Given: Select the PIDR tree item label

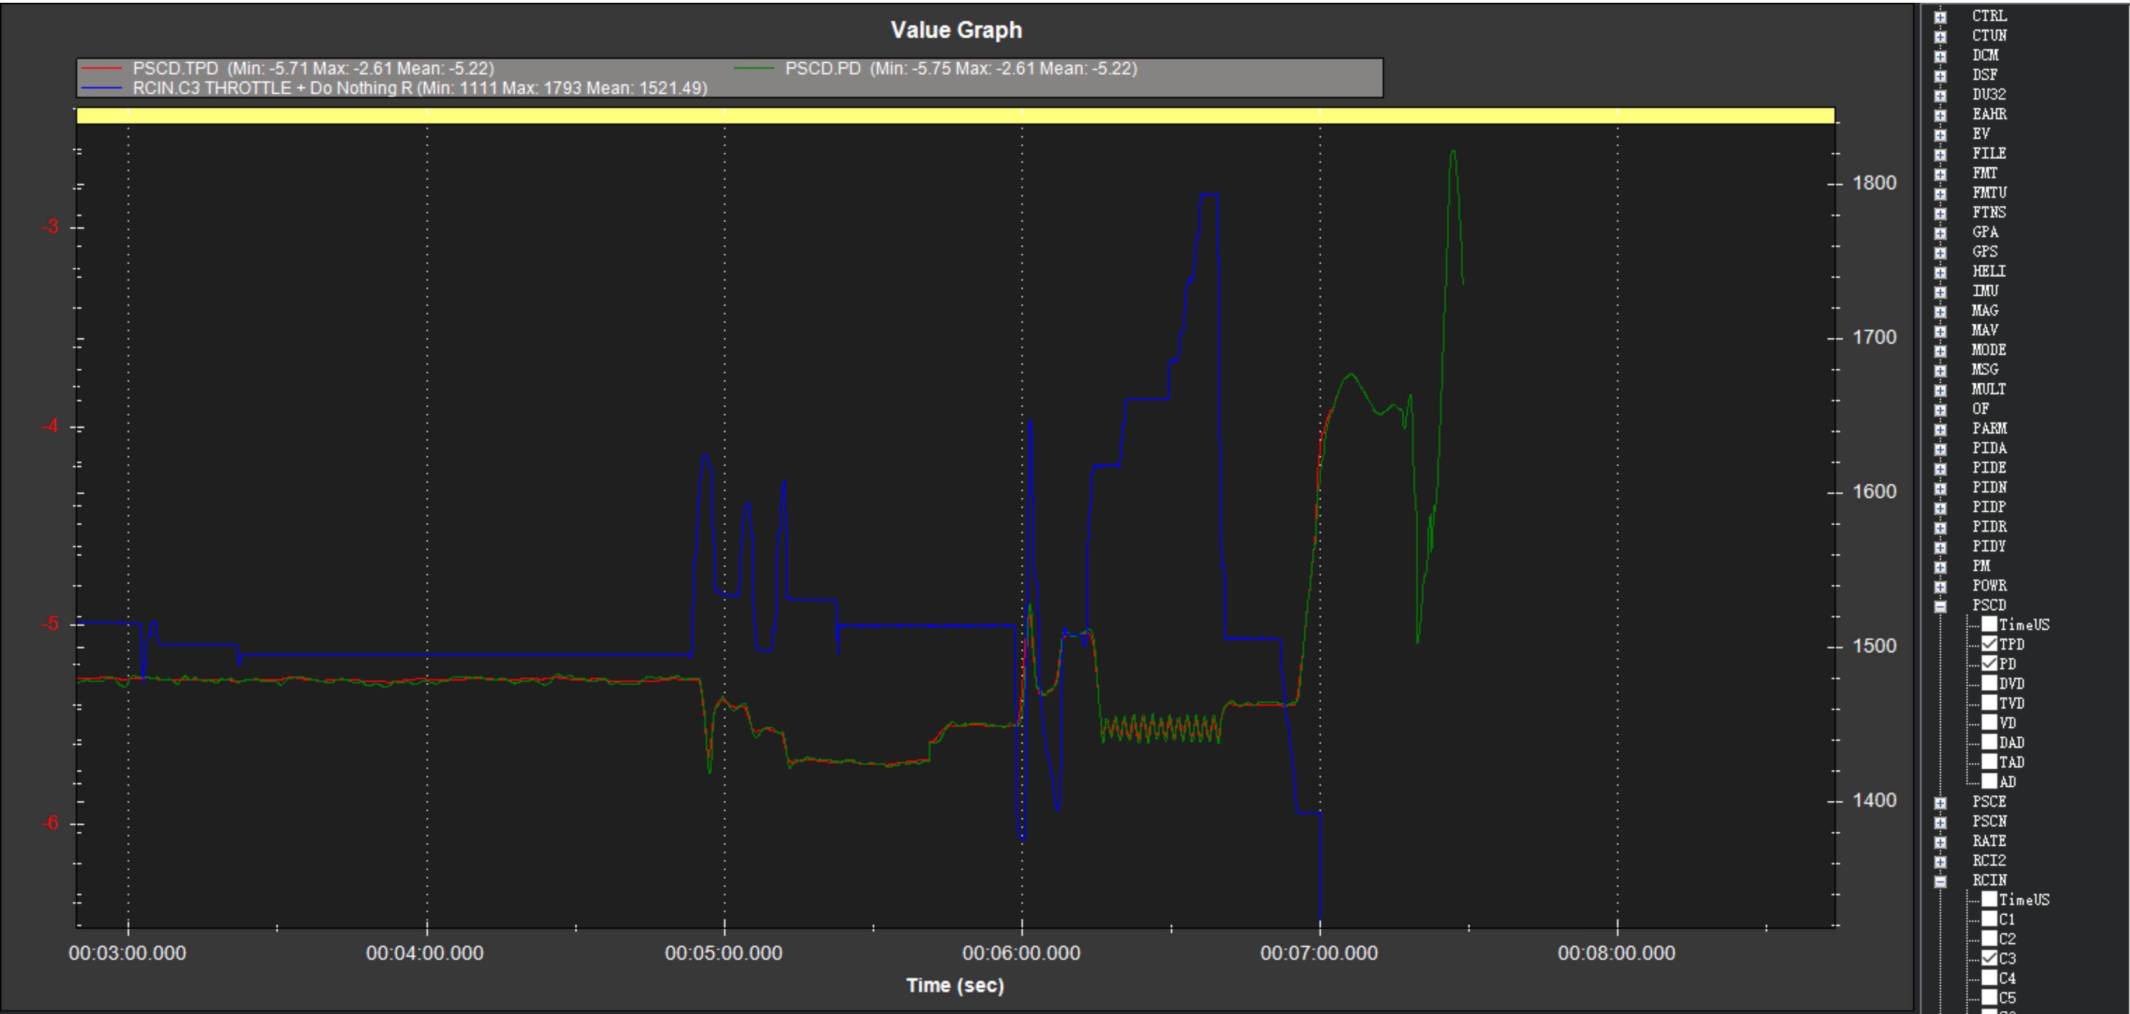Looking at the screenshot, I should coord(1989,527).
